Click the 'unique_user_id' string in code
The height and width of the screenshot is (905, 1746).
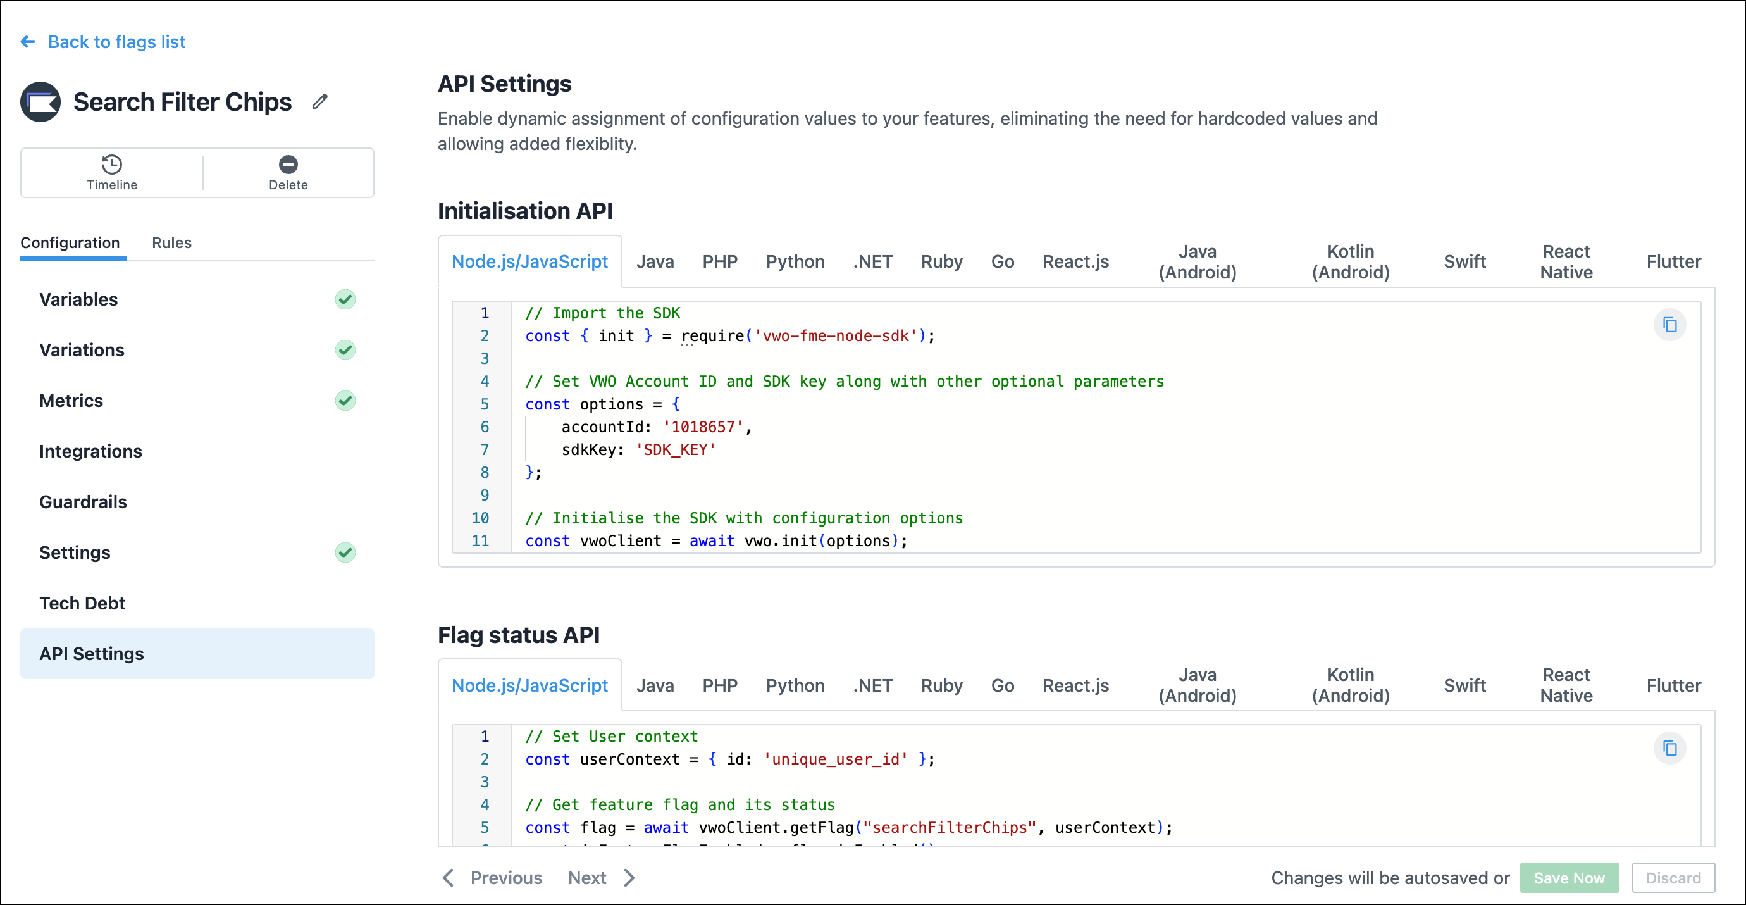[835, 759]
